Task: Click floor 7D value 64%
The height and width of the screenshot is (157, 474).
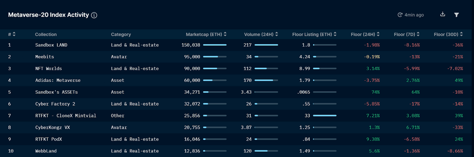Action: coord(416,92)
